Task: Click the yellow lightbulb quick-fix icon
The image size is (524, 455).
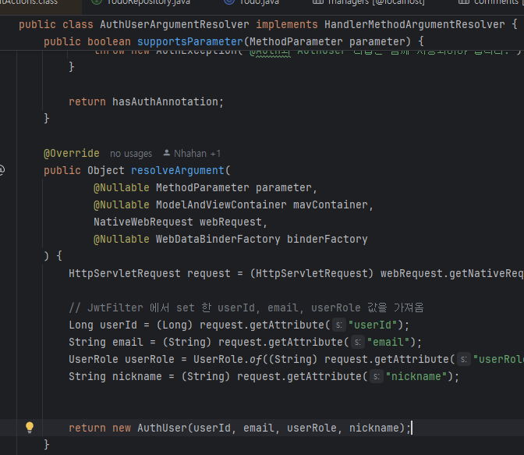Action: point(30,428)
